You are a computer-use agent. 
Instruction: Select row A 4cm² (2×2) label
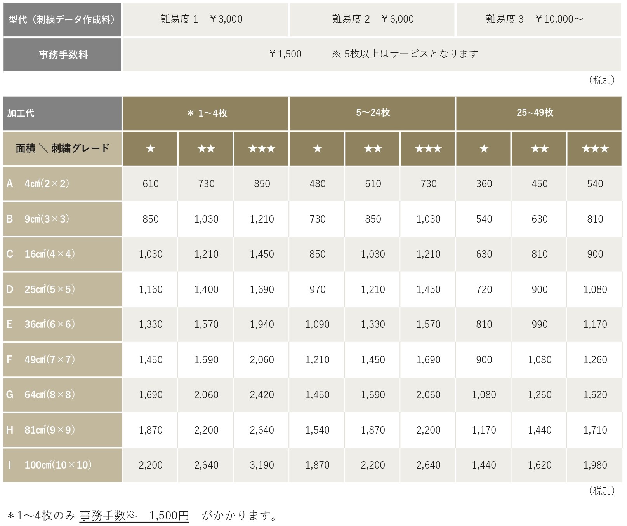62,184
